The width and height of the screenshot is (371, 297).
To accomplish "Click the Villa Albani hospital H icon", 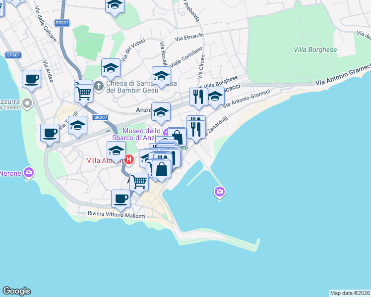I will (x=129, y=160).
